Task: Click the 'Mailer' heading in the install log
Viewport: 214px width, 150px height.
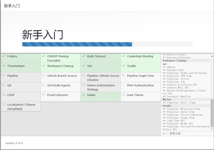Action: pos(167,99)
